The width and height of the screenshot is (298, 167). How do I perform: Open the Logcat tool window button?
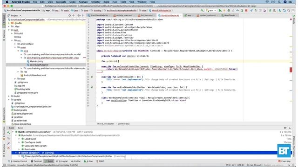[x=62, y=161]
